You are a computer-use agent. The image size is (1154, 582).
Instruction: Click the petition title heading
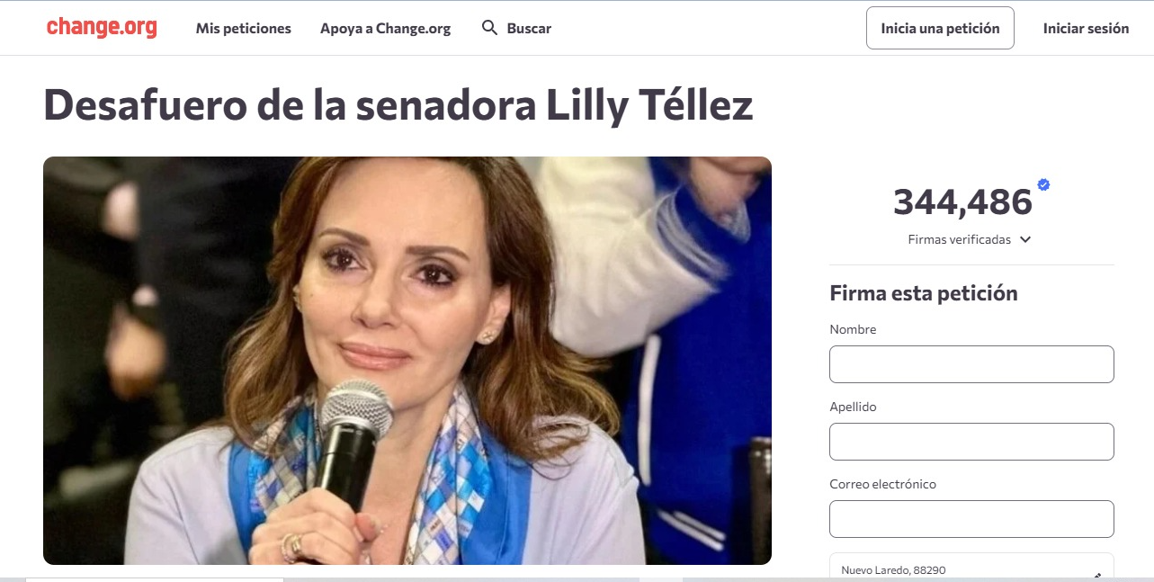coord(398,105)
